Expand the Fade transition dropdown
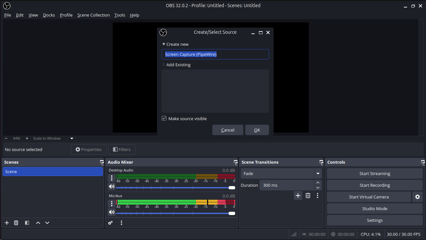 click(x=318, y=173)
